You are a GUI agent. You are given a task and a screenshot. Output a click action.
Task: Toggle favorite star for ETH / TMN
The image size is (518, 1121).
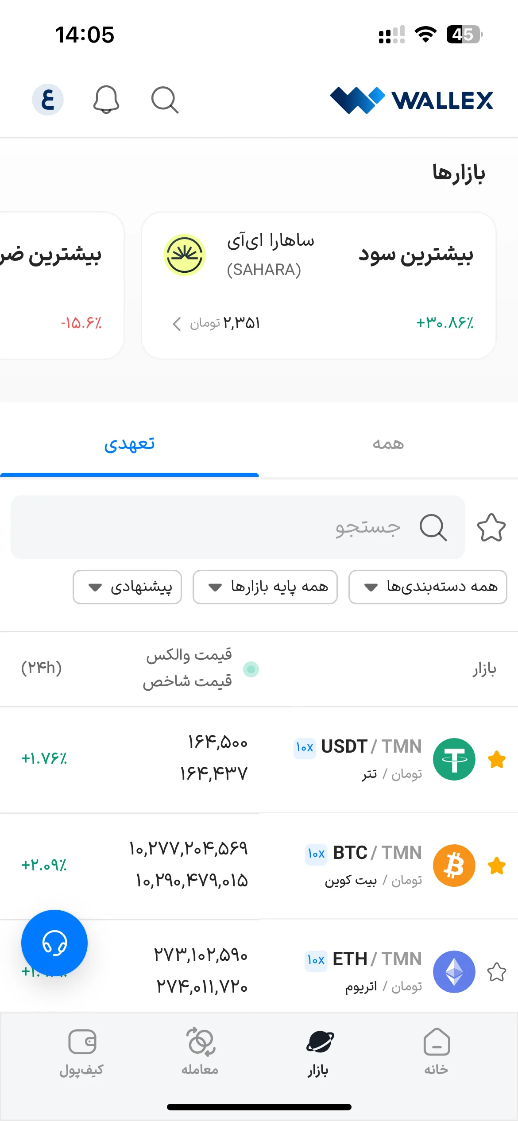[x=497, y=972]
